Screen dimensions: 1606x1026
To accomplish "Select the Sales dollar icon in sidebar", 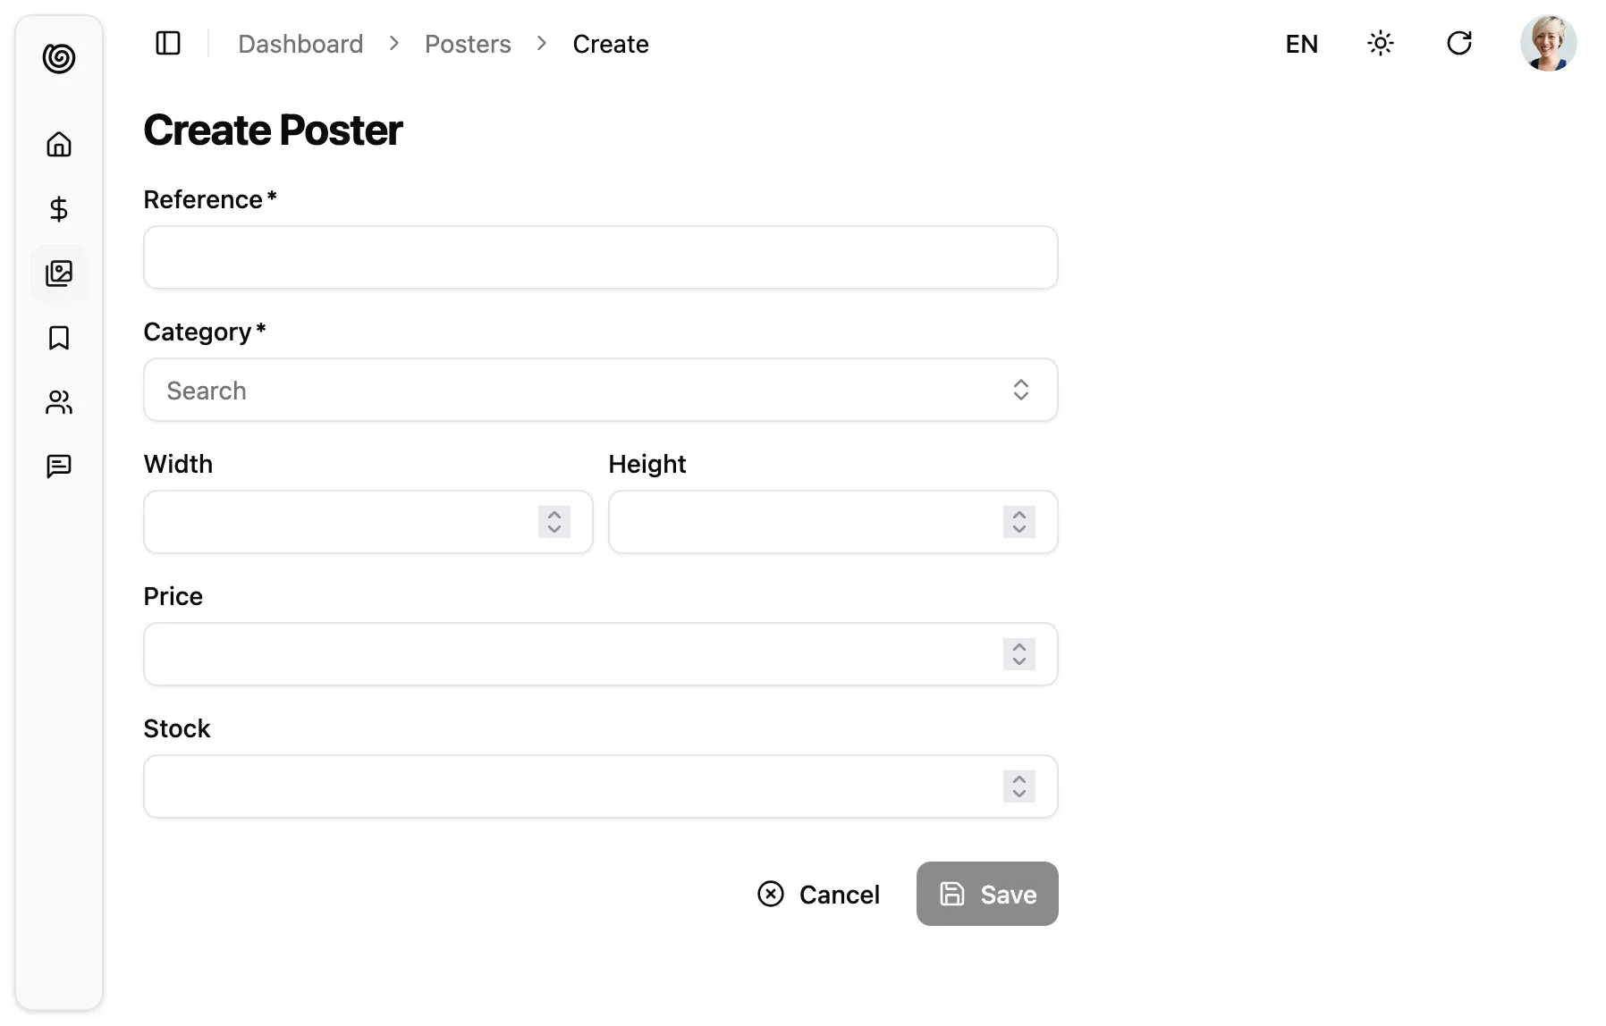I will click(59, 209).
